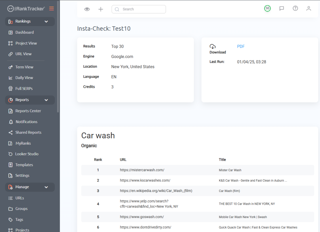Click the URL View link icon

coord(11,54)
